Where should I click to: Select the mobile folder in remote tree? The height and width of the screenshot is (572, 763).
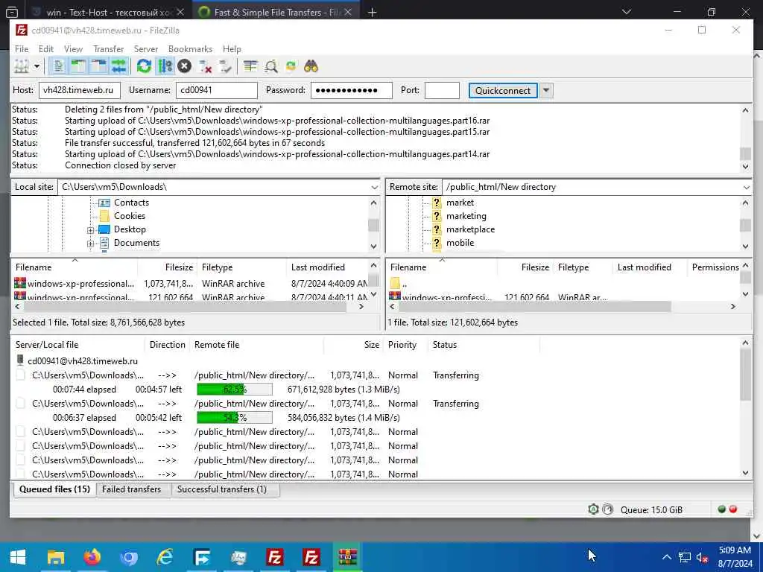click(460, 243)
